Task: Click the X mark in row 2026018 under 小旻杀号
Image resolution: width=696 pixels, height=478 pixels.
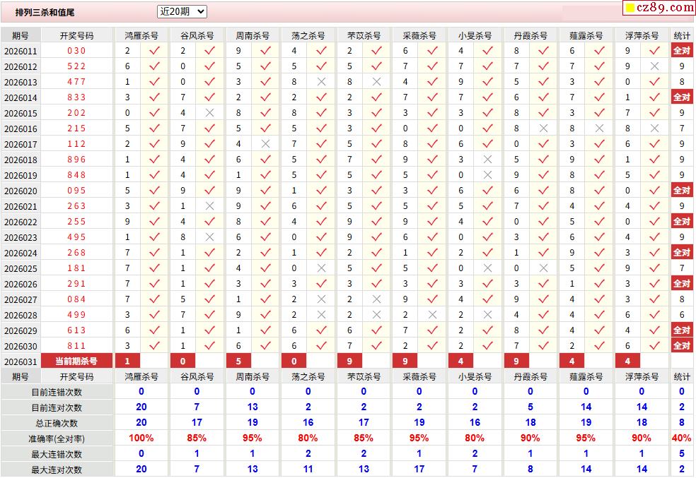Action: tap(487, 160)
